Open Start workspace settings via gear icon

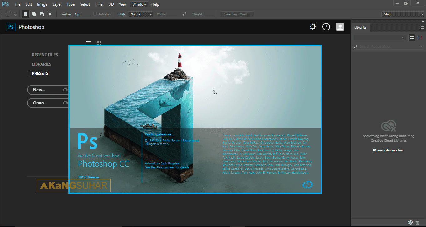click(x=313, y=27)
